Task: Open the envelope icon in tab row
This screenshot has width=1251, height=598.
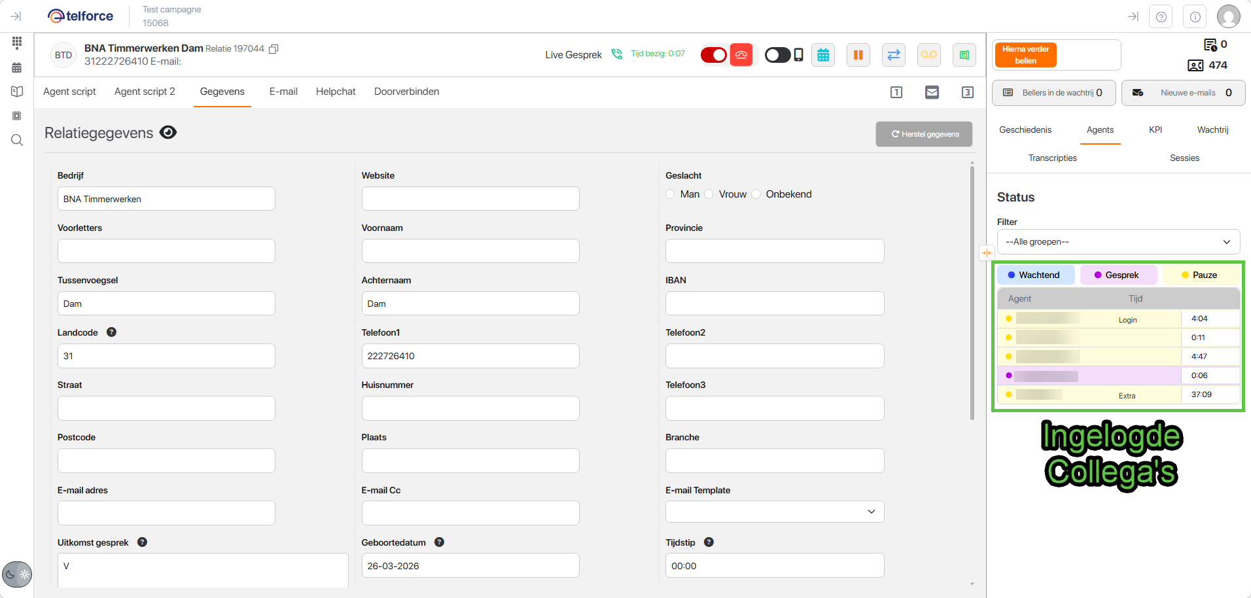Action: coord(932,92)
